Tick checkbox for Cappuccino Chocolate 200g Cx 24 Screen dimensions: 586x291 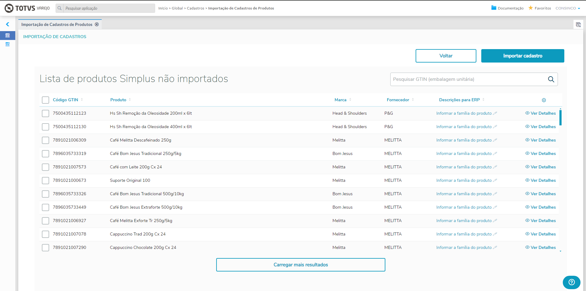[45, 248]
